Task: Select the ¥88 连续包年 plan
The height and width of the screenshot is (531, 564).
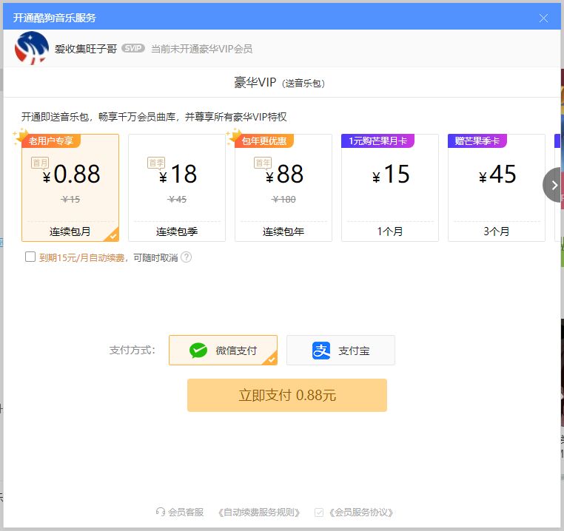Action: [x=283, y=188]
